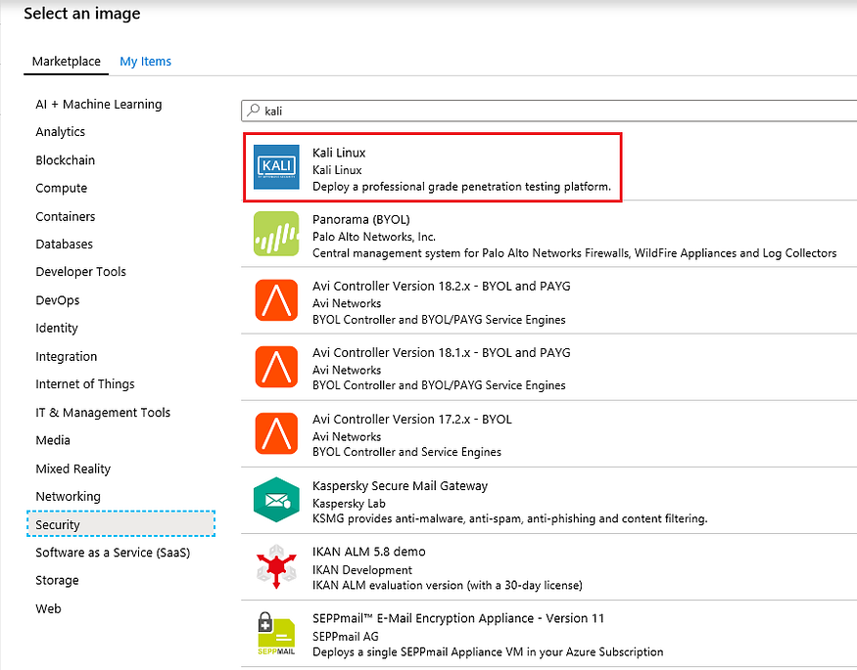Click the IKAN ALM 5.8 demo icon
Image resolution: width=857 pixels, height=670 pixels.
coord(275,565)
